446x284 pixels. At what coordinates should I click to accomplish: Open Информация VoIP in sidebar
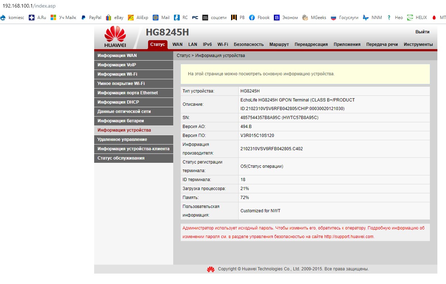coord(134,65)
